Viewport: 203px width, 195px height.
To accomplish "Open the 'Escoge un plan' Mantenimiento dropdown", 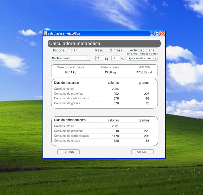I will point(89,58).
